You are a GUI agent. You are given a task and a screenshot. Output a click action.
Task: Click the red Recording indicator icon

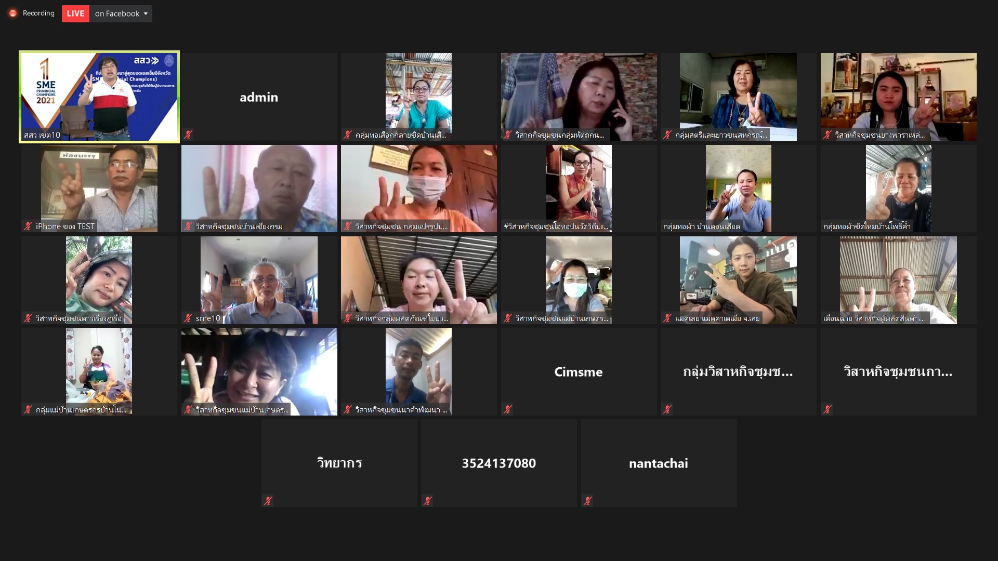coord(13,14)
